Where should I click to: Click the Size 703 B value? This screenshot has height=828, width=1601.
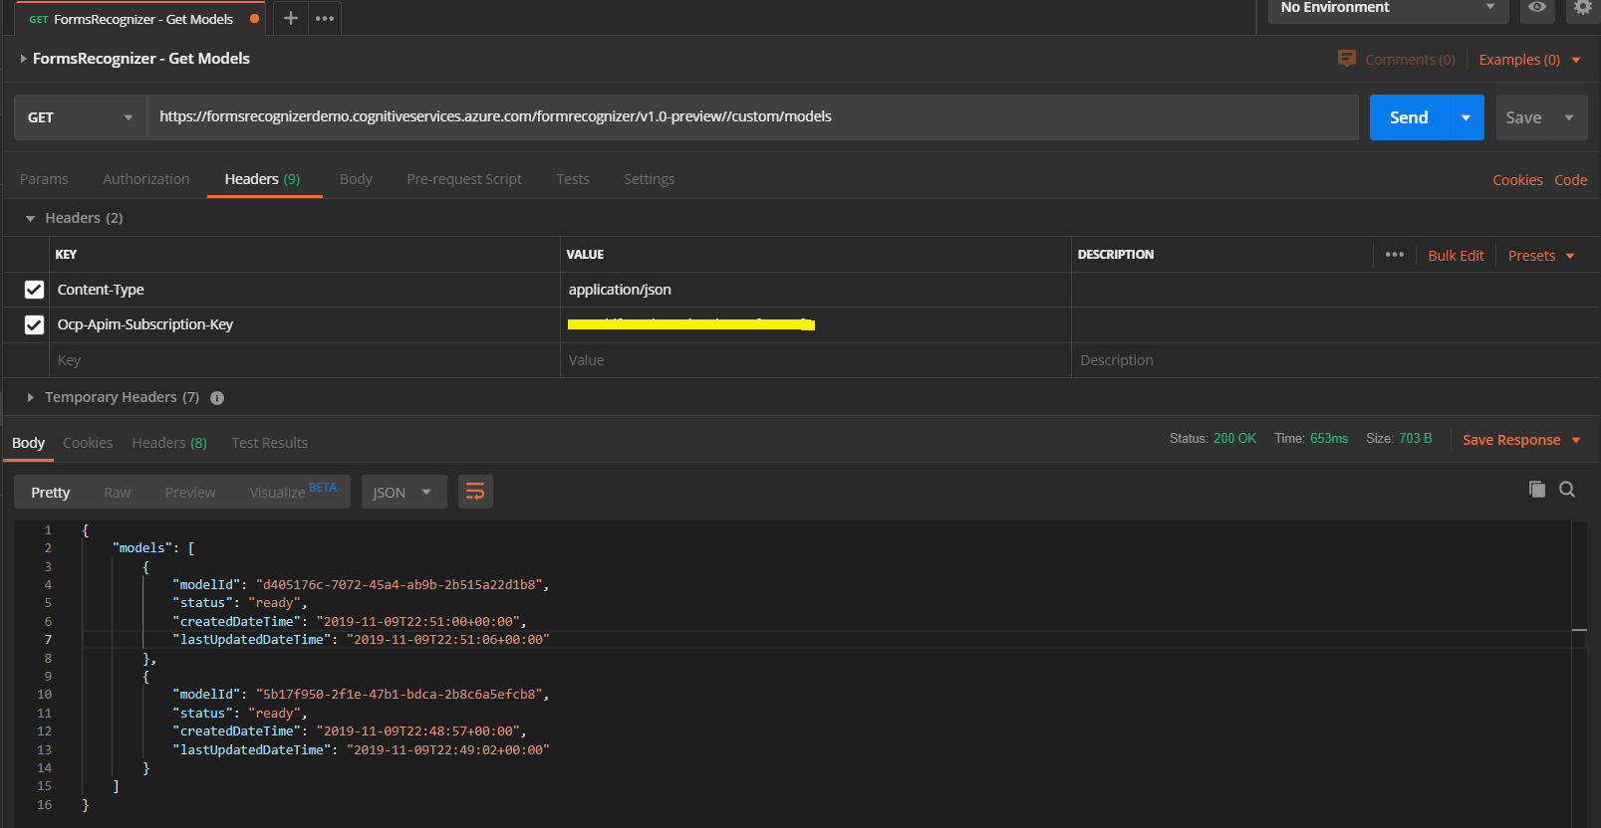coord(1415,439)
